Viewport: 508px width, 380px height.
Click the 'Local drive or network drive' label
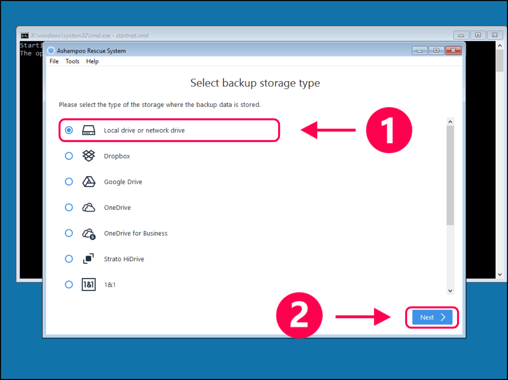tap(144, 130)
